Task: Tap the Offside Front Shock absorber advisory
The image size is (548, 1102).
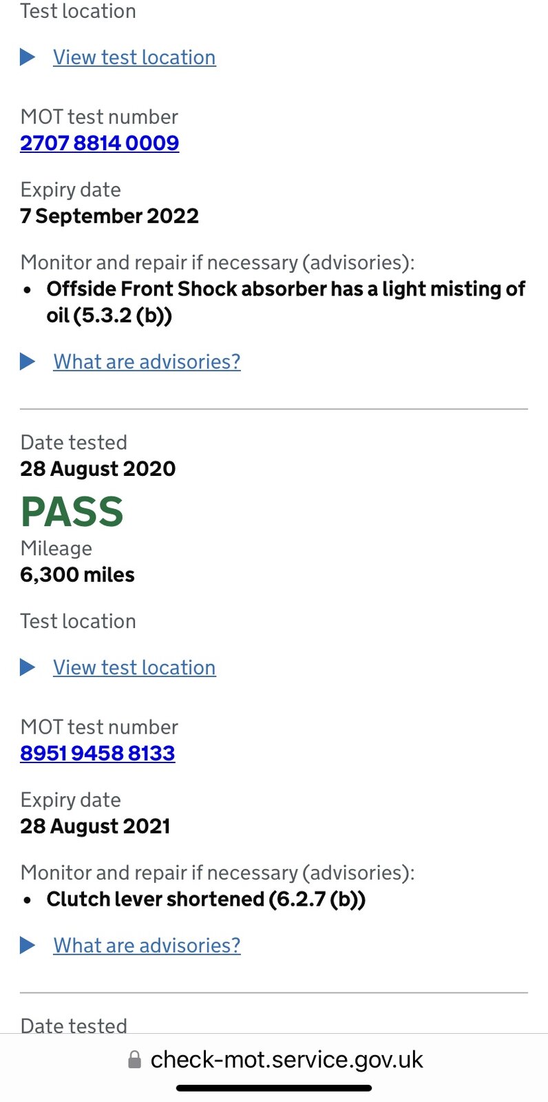Action: 286,302
